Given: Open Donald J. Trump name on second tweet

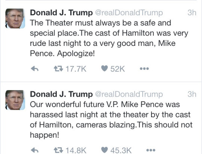Looking at the screenshot, I should pos(61,94).
